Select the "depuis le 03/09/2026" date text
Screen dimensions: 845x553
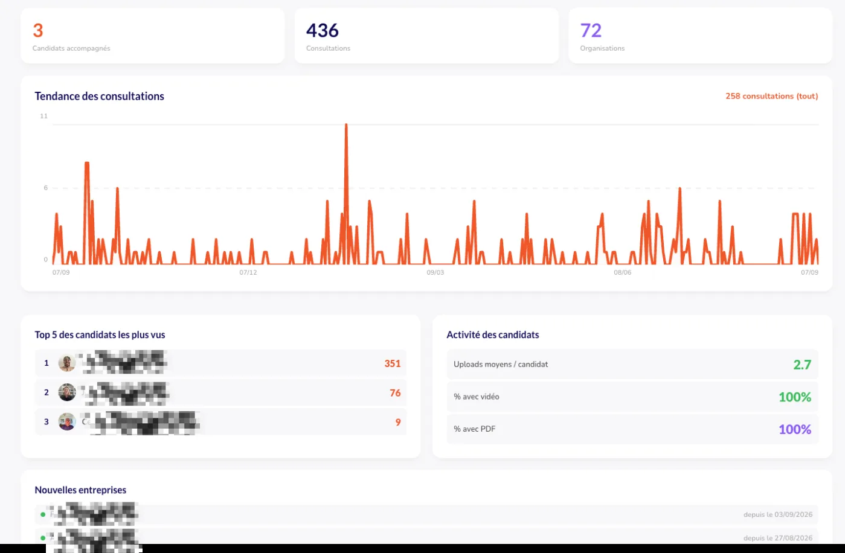coord(778,515)
